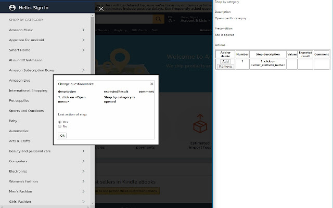Expand the Beauty and personal care chevron
The height and width of the screenshot is (208, 333).
click(x=83, y=151)
